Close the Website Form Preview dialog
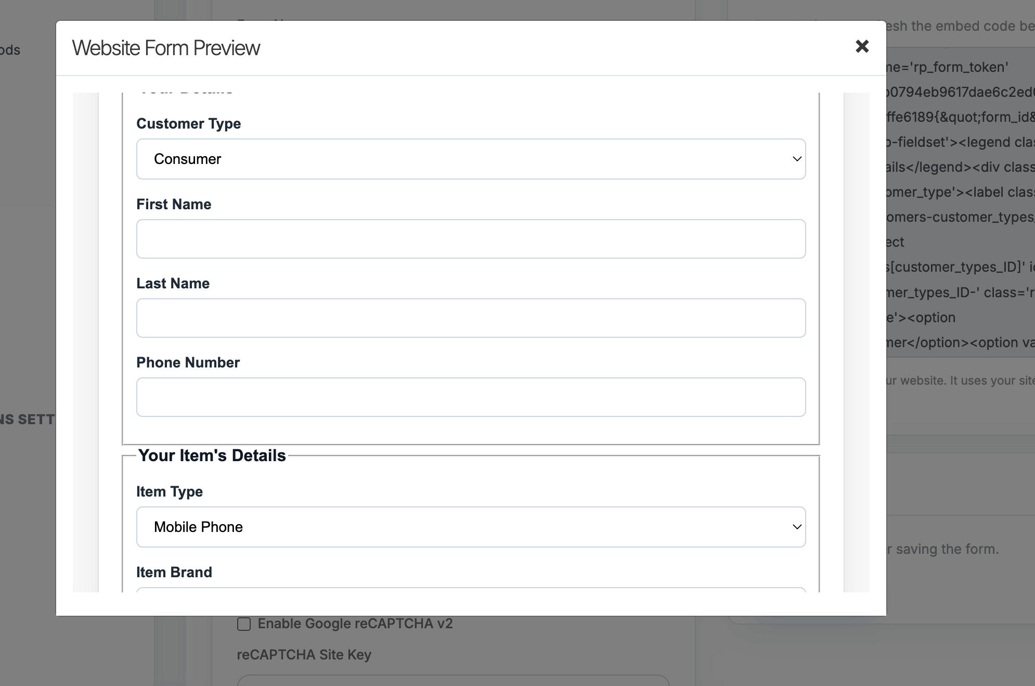 coord(862,47)
